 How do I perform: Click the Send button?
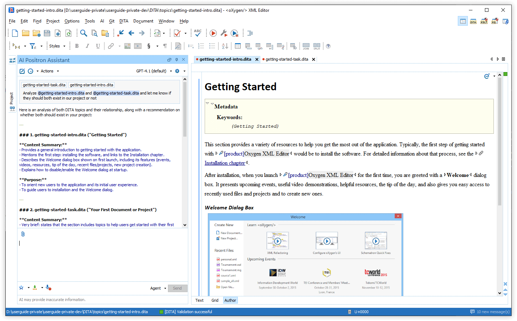pyautogui.click(x=178, y=288)
